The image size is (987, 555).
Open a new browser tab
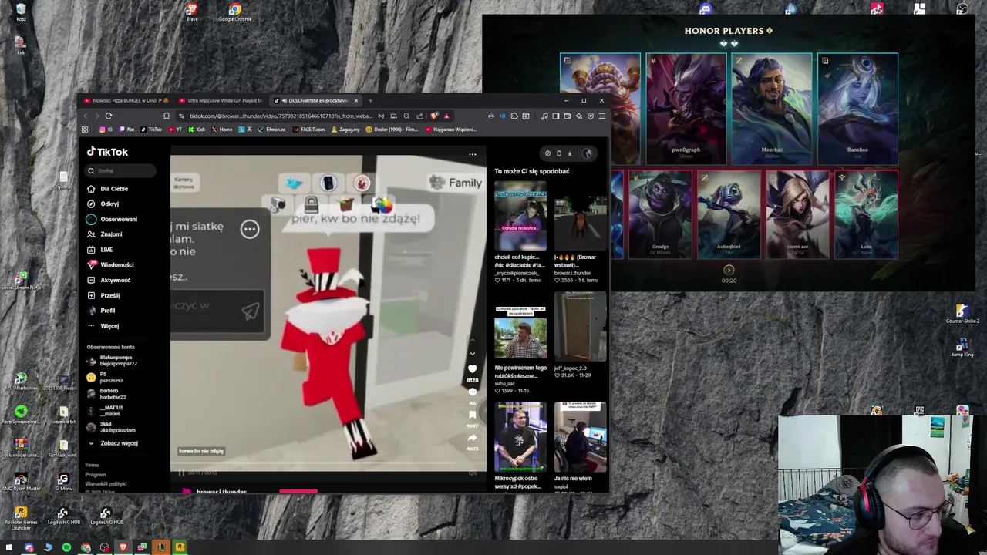(x=370, y=100)
